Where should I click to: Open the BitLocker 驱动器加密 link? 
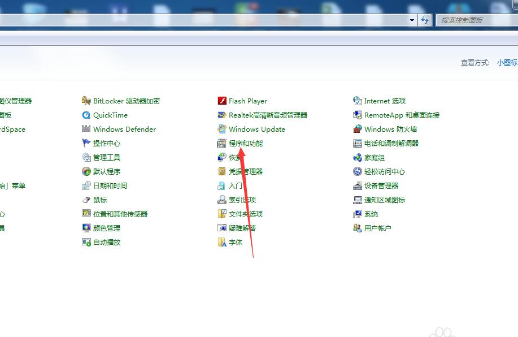tap(127, 101)
